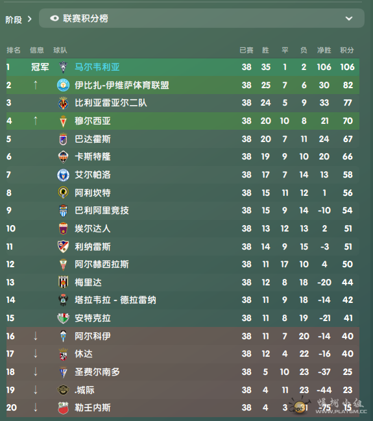
Task: Click the eye icon beside 联赛积分榜
Action: pos(54,18)
